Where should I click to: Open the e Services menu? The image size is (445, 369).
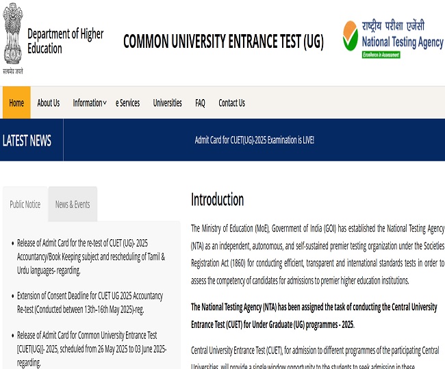[127, 103]
